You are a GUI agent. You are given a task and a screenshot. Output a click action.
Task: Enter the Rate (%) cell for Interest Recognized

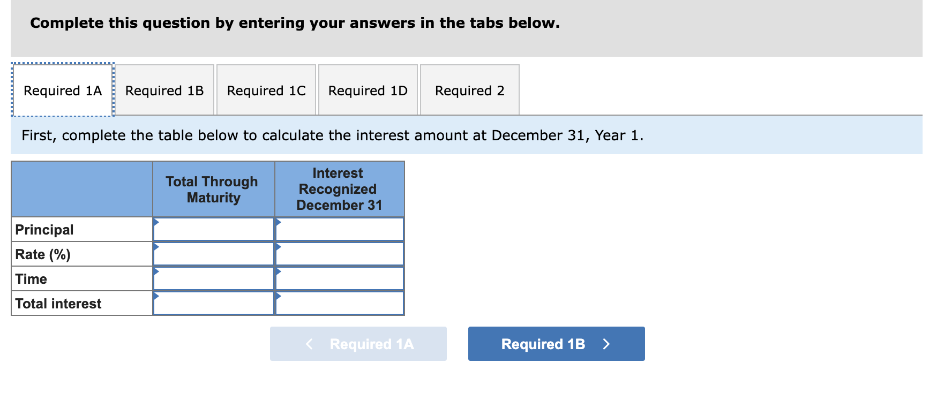(339, 253)
